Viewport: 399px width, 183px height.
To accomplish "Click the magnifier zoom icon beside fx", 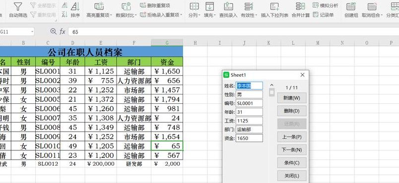I will pyautogui.click(x=53, y=32).
